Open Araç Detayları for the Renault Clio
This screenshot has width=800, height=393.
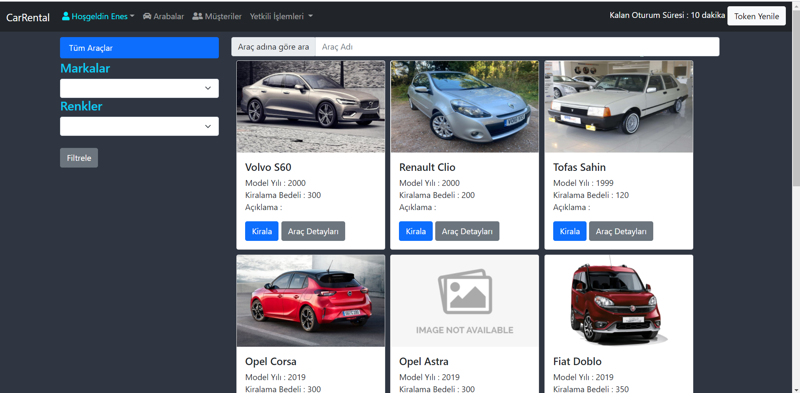[x=467, y=231]
